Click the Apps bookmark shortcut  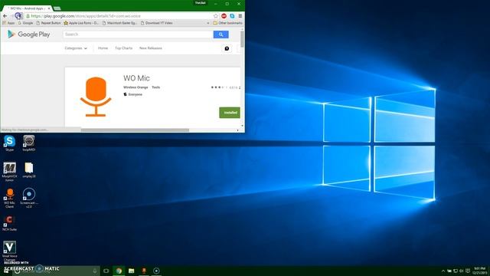(8, 23)
